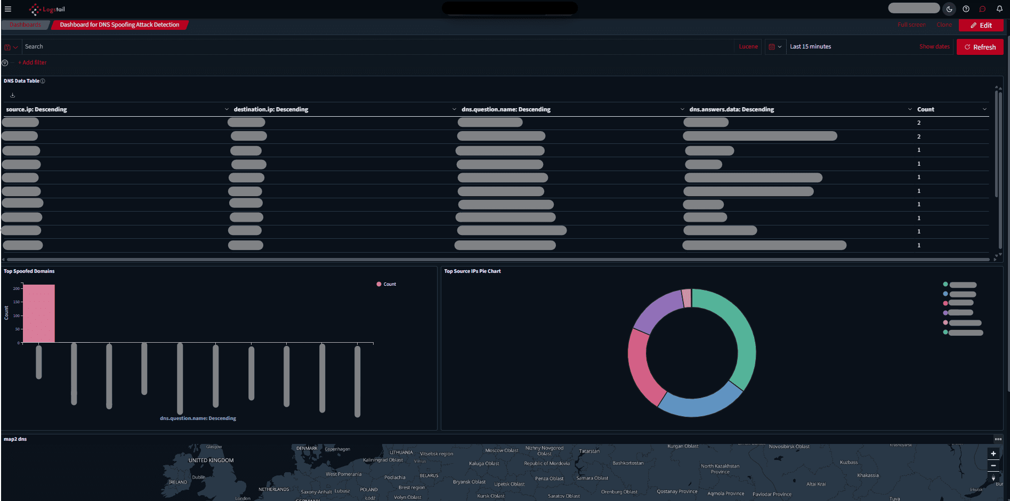Image resolution: width=1010 pixels, height=501 pixels.
Task: Reset map north compass control
Action: (993, 478)
